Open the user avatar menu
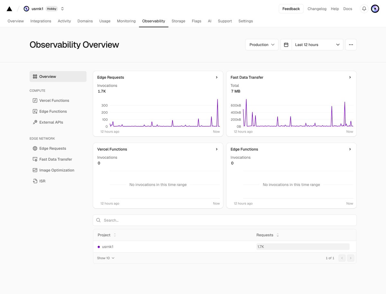The width and height of the screenshot is (386, 294). point(375,9)
